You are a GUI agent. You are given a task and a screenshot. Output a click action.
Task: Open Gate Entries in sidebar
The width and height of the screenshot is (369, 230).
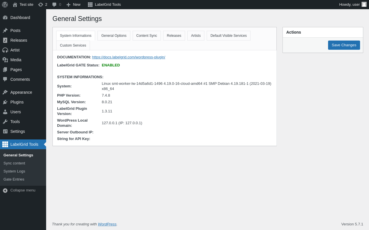(x=14, y=179)
